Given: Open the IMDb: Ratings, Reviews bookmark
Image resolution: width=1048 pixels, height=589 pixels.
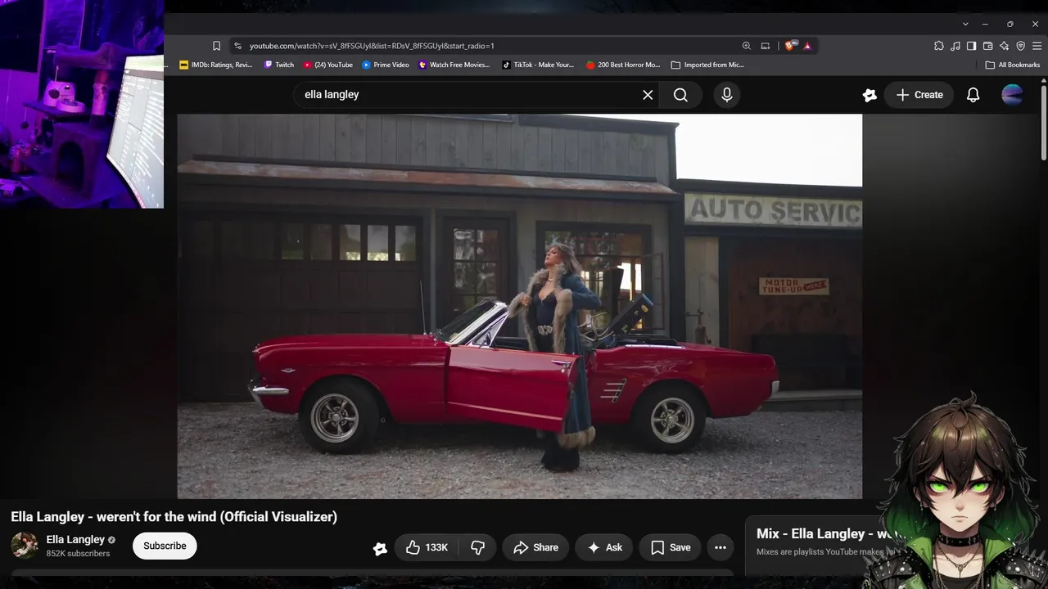Looking at the screenshot, I should (x=215, y=65).
